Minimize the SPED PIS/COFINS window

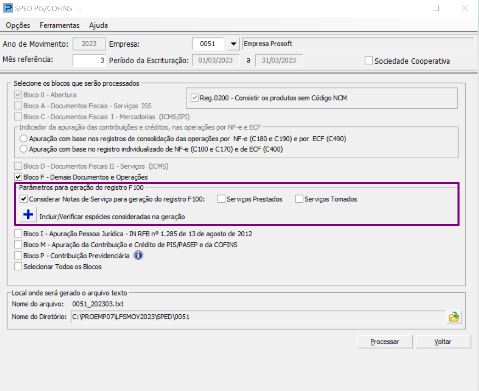408,8
